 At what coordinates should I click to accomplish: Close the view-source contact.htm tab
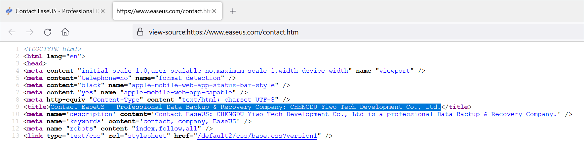(214, 11)
